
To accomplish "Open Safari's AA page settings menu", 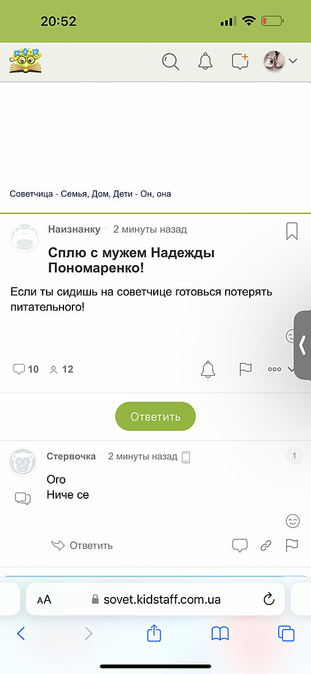I will (44, 599).
